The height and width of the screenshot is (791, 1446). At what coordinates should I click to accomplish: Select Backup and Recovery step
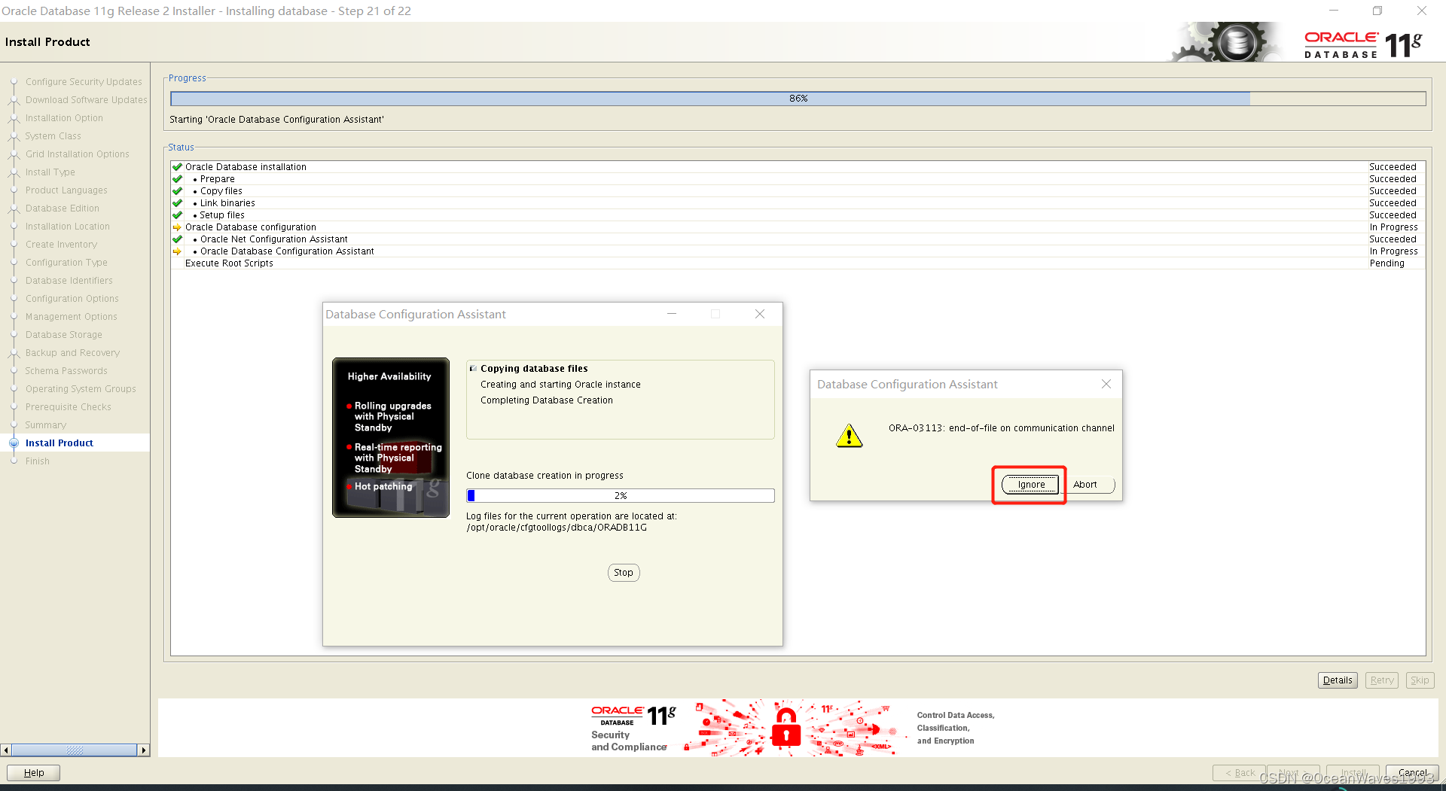click(72, 353)
